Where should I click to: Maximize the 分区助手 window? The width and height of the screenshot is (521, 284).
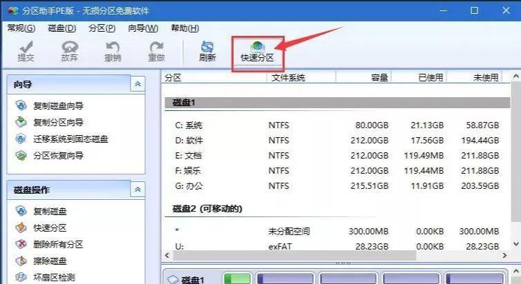click(x=474, y=10)
